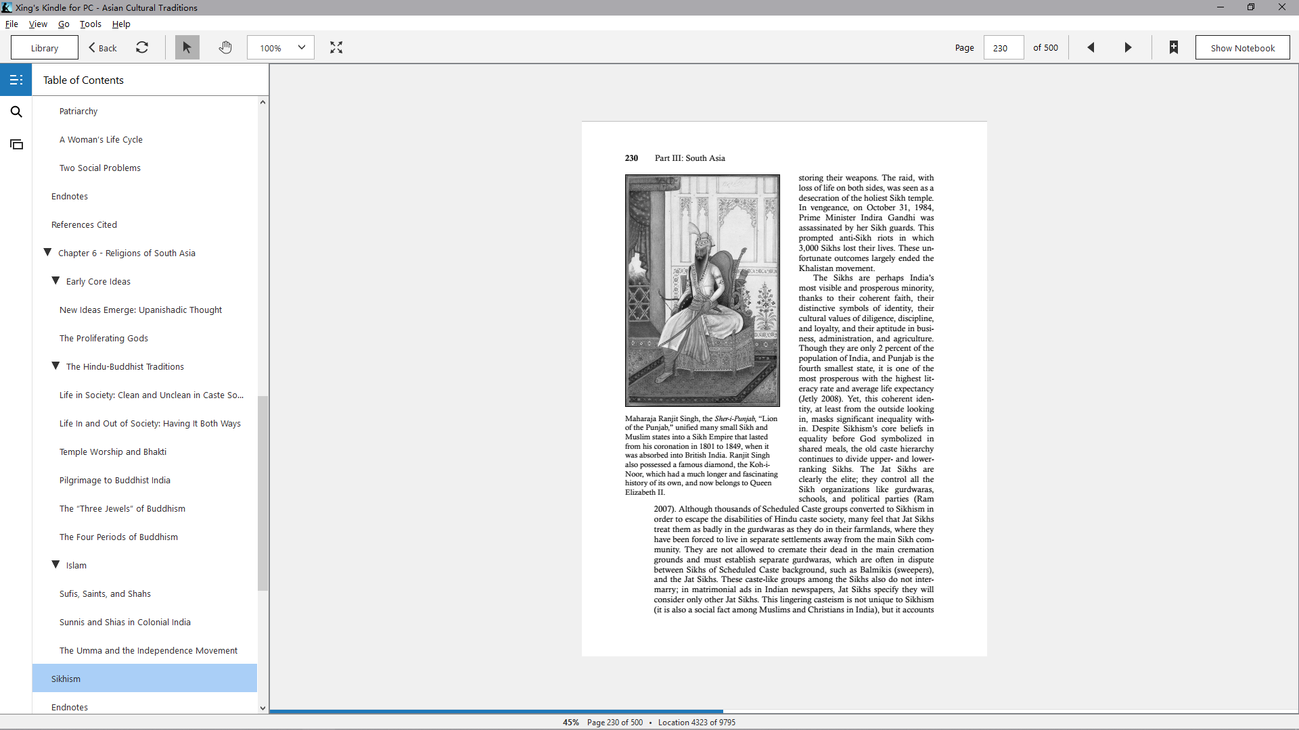Click the Maharaja Ranjit Singh illustration

[702, 291]
